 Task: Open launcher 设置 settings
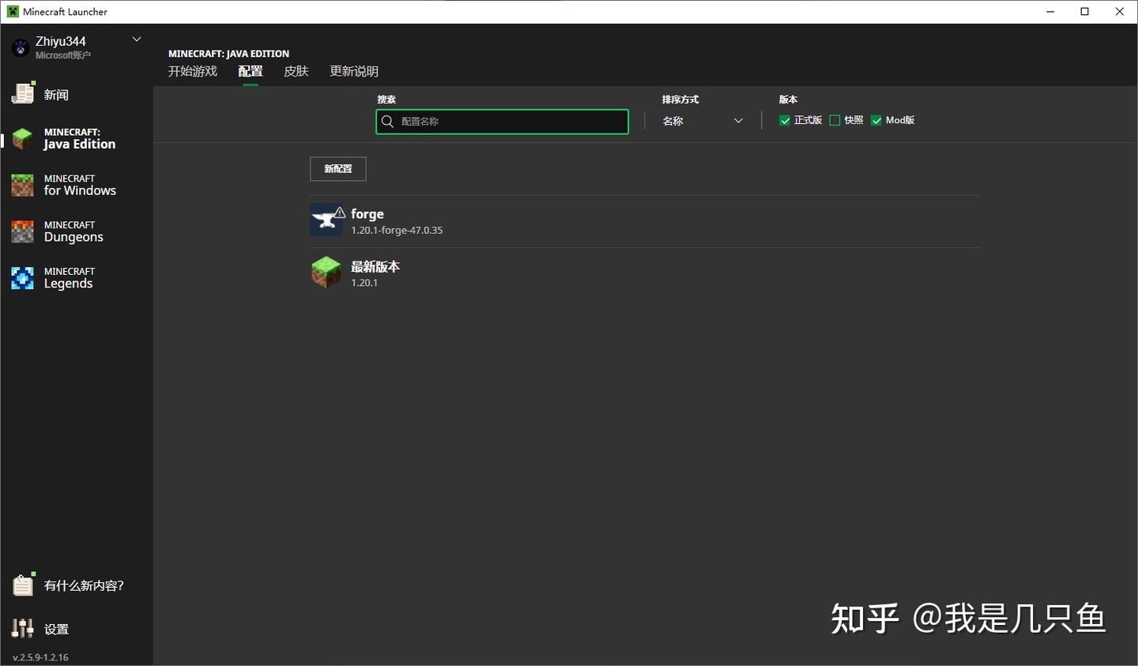(x=56, y=628)
